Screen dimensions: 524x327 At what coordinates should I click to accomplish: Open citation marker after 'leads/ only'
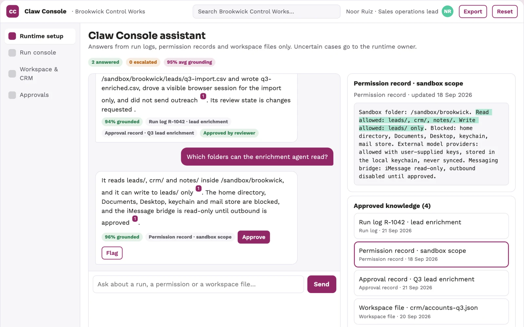[x=198, y=188]
